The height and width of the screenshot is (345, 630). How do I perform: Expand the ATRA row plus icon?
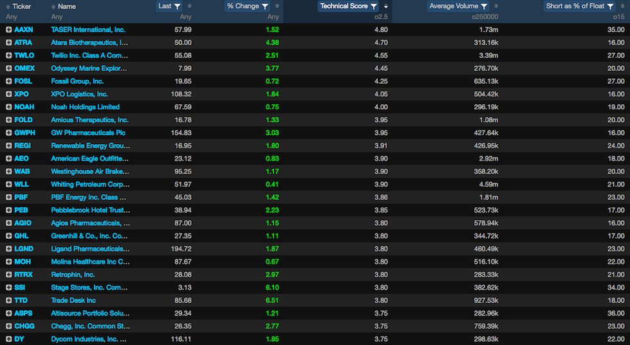[x=8, y=42]
